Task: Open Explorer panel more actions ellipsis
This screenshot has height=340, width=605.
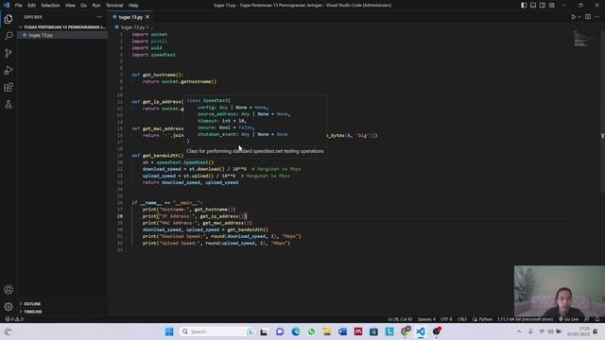Action: [99, 17]
